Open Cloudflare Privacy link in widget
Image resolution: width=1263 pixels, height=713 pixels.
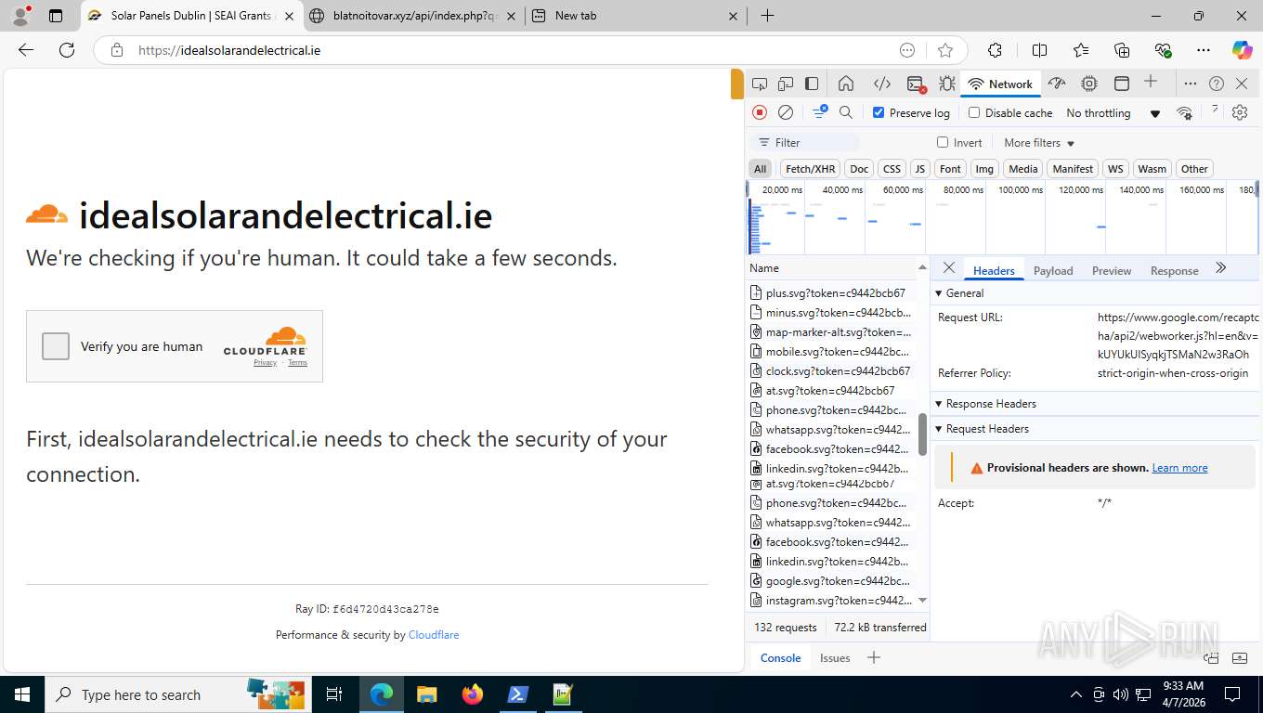(266, 363)
